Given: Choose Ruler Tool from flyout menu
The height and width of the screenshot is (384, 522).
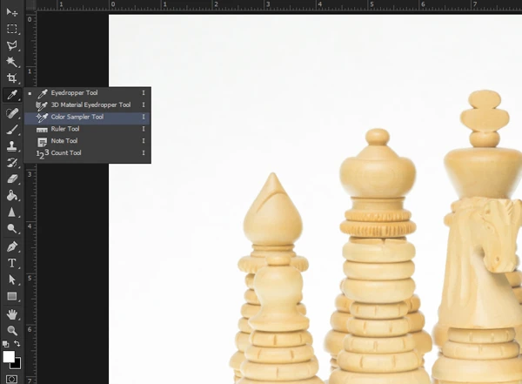Looking at the screenshot, I should [64, 129].
